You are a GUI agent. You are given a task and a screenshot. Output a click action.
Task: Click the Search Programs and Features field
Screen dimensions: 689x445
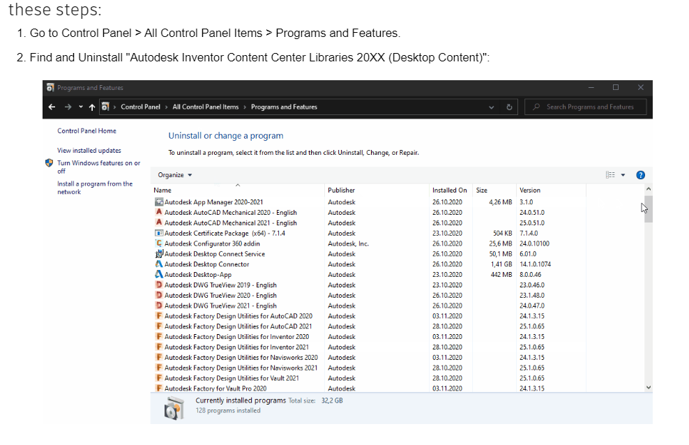585,107
